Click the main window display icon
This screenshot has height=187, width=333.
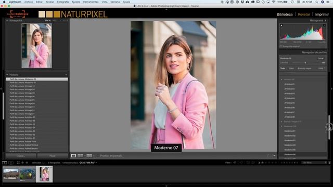point(5,163)
